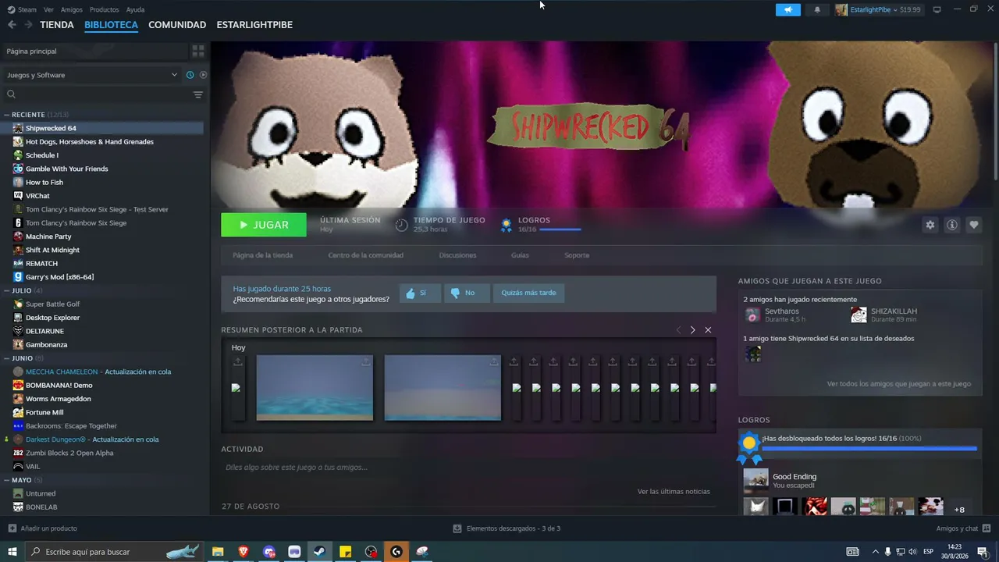Open Sevtharos friend avatar
This screenshot has width=999, height=562.
click(x=752, y=315)
